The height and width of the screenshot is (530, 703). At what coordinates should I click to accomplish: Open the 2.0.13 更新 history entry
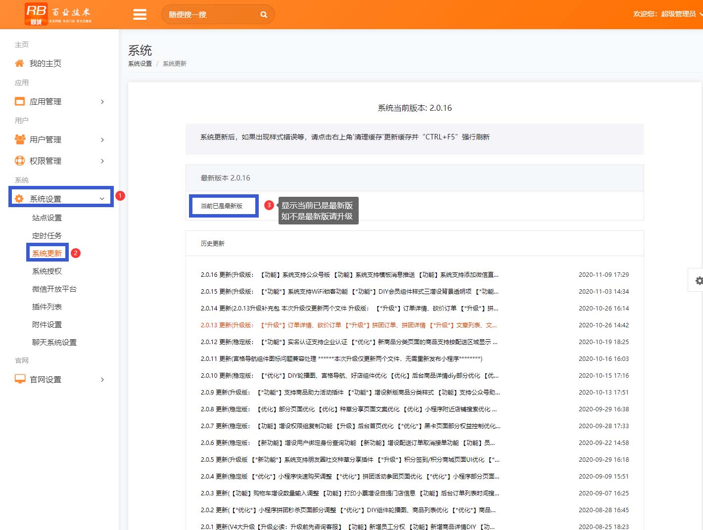(x=348, y=325)
